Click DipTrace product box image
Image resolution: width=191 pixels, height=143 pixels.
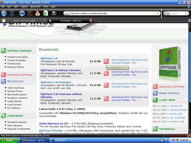169,63
